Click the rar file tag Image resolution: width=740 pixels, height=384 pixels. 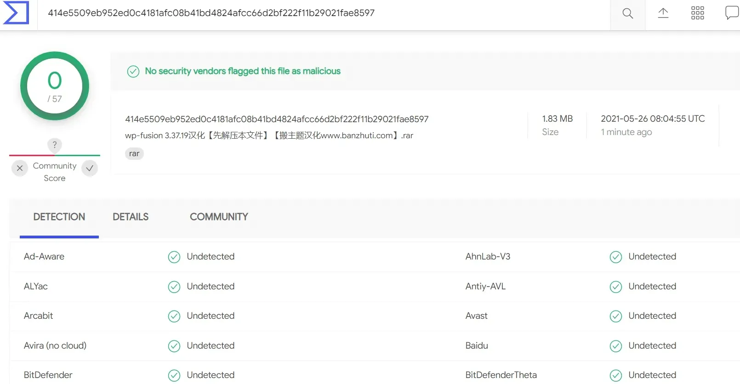pyautogui.click(x=134, y=154)
